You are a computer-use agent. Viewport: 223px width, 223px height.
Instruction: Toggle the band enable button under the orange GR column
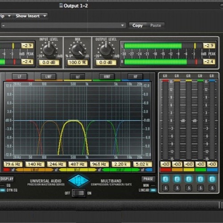[x=177, y=179]
